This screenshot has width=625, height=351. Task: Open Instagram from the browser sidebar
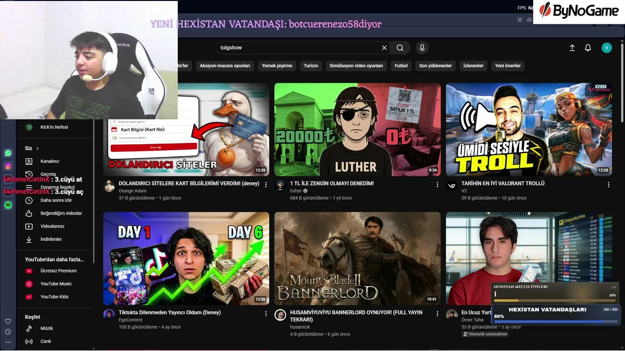(x=8, y=166)
